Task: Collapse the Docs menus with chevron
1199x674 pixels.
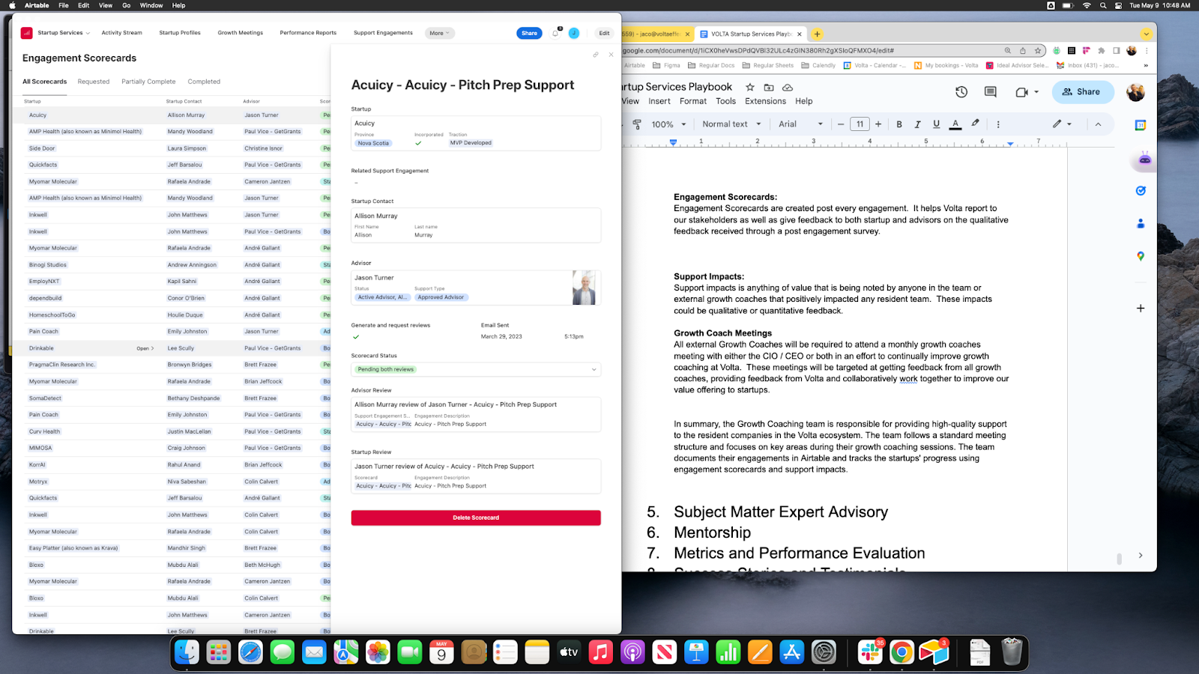Action: click(x=1098, y=124)
